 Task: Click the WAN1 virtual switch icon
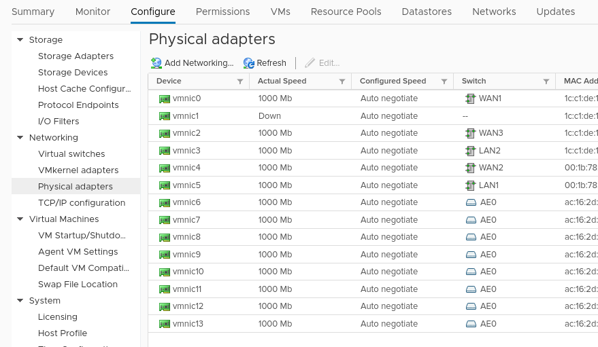[x=470, y=99]
